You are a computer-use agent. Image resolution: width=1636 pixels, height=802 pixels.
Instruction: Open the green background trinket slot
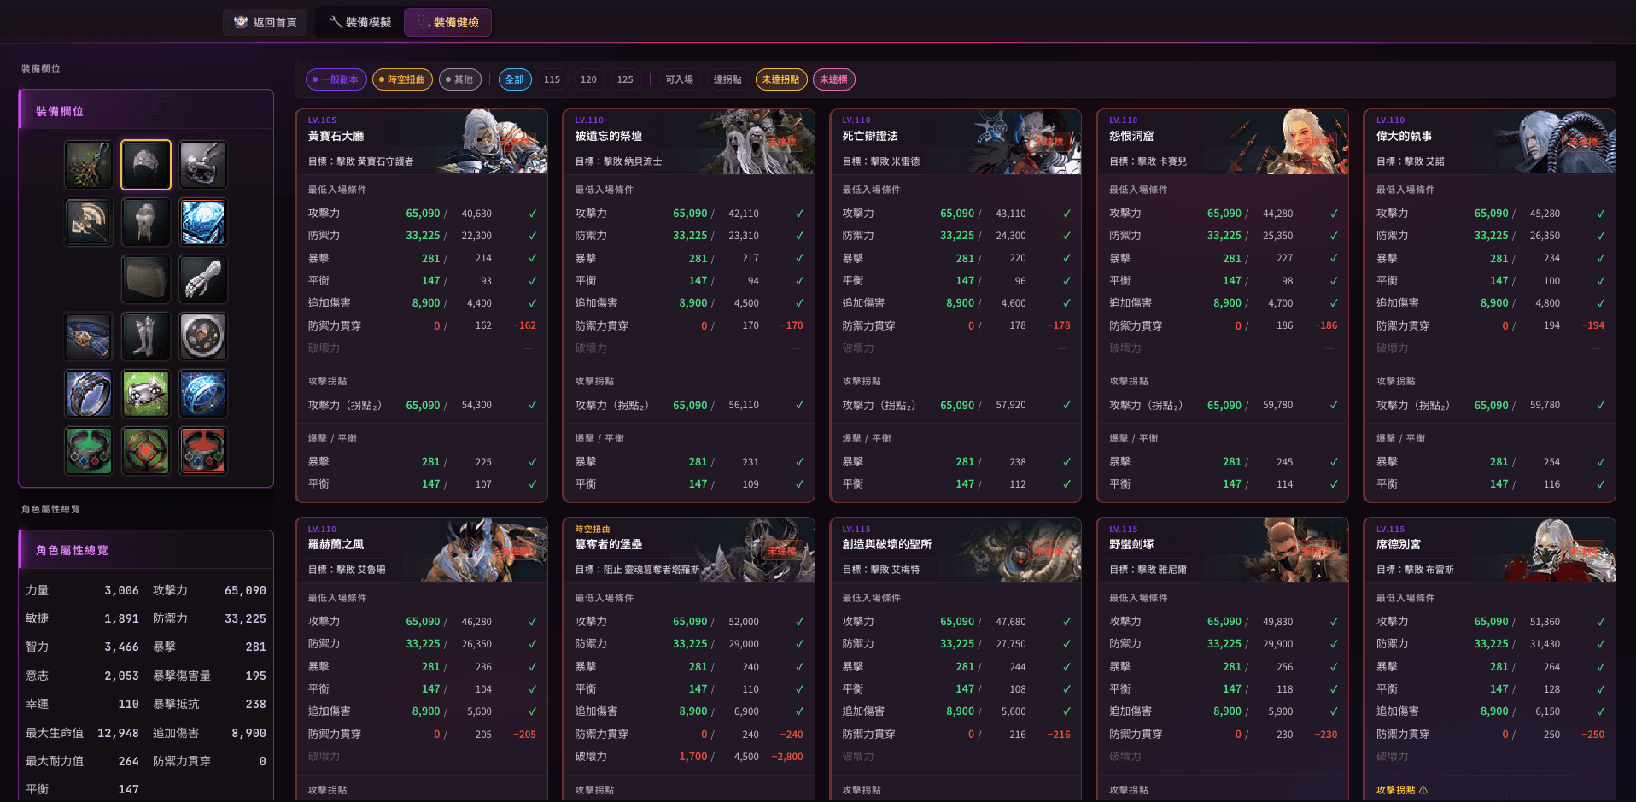[x=146, y=394]
